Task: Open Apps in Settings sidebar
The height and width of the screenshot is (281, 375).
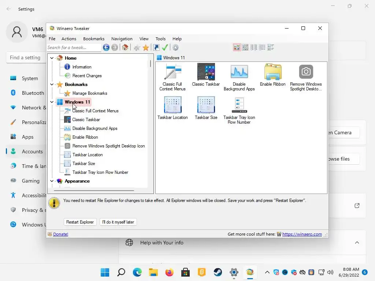Action: pyautogui.click(x=26, y=137)
